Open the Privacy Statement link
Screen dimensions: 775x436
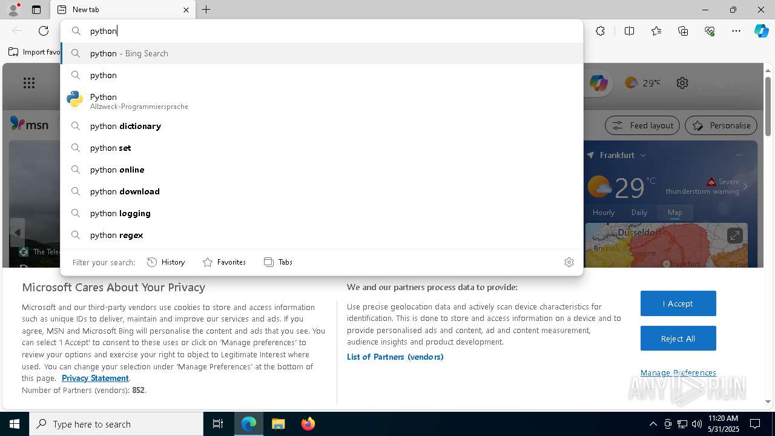pos(95,378)
